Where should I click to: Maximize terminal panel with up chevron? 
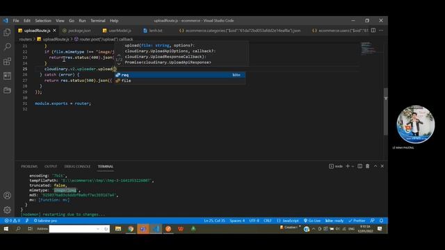375,166
